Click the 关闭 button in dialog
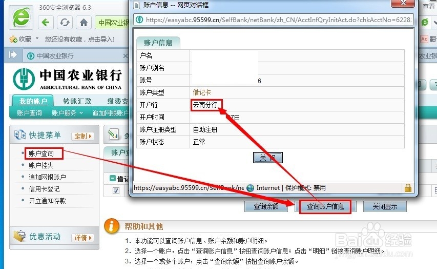This screenshot has width=437, height=269. (267, 158)
